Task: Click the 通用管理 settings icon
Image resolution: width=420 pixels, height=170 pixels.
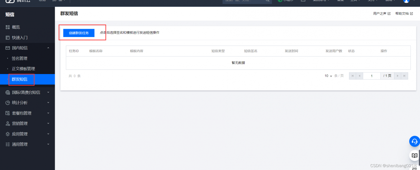Action: (x=8, y=144)
